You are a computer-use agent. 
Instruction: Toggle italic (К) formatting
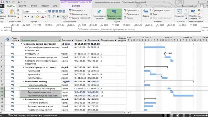coord(29,17)
